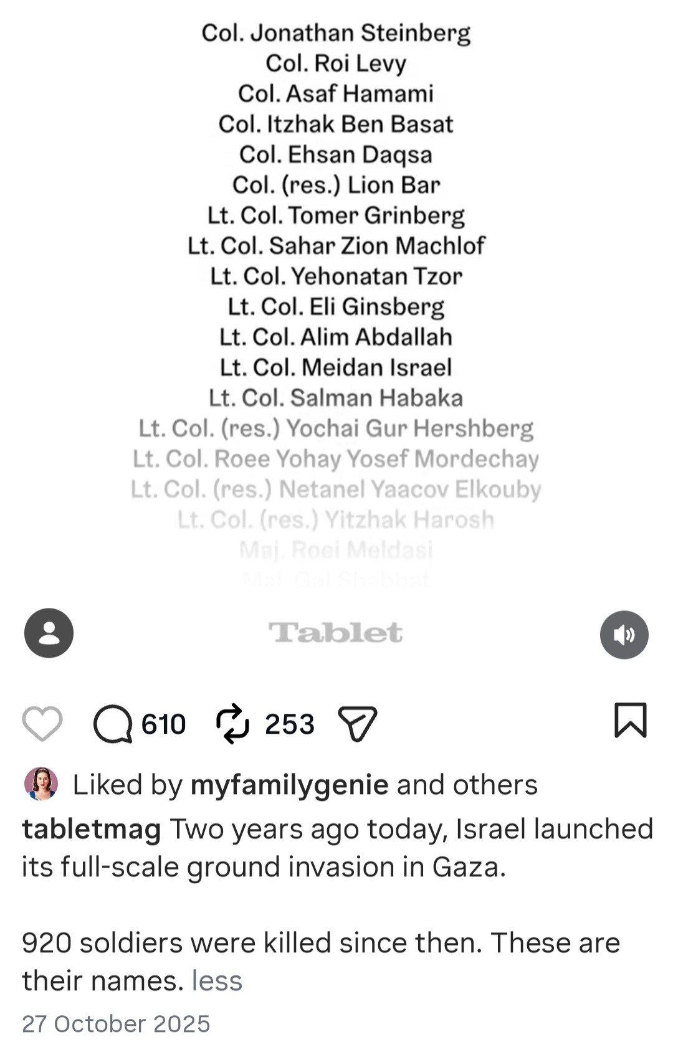The height and width of the screenshot is (1042, 673).
Task: Repost using the circular arrows icon
Action: (232, 724)
